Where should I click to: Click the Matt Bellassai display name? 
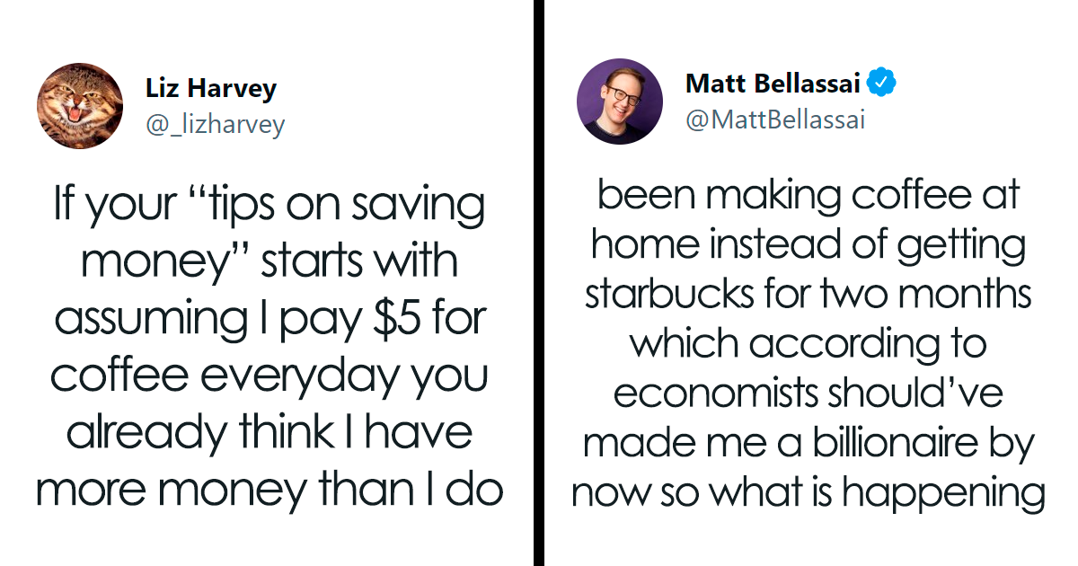[x=773, y=84]
